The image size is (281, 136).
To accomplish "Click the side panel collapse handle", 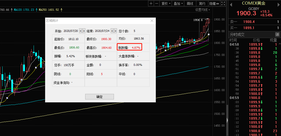I will [x=227, y=120].
